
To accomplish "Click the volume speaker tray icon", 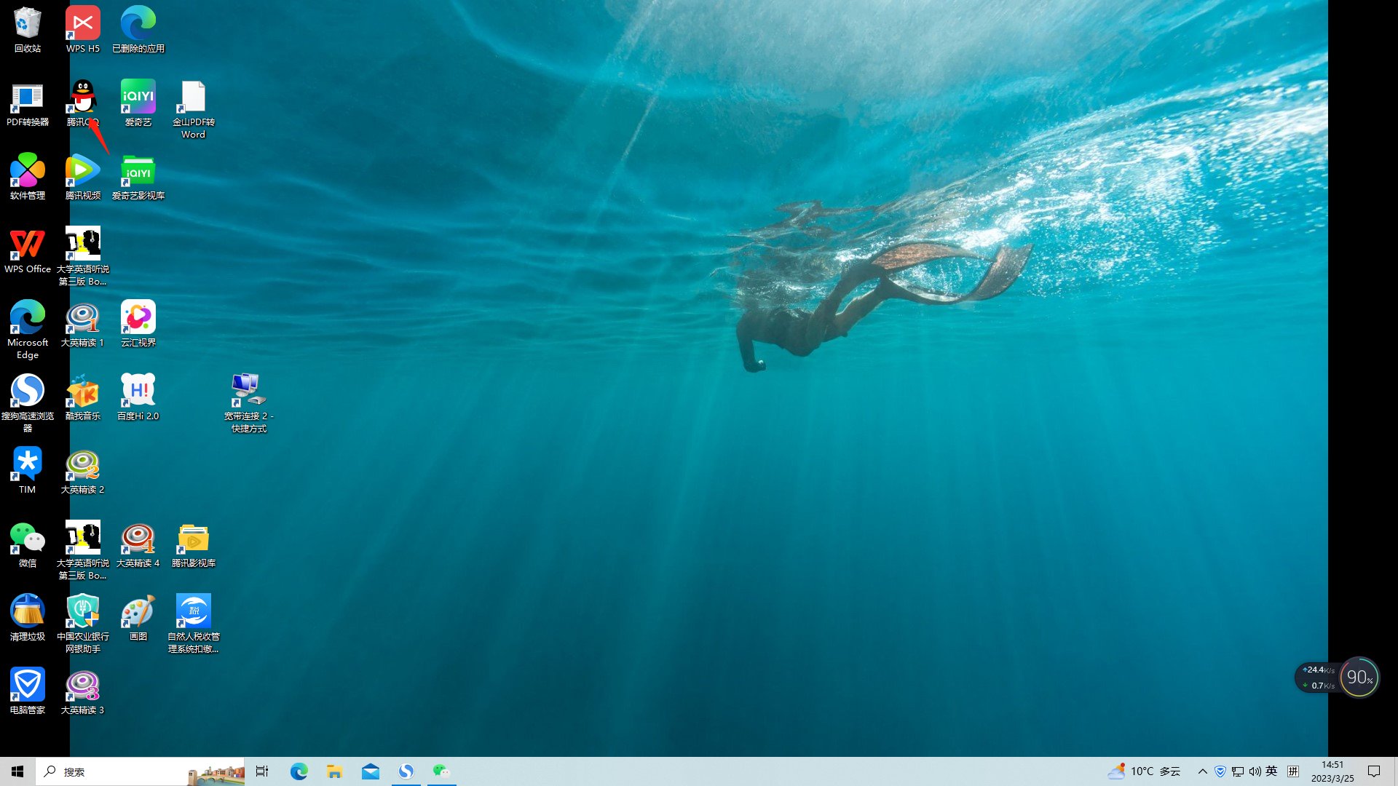I will coord(1255,771).
